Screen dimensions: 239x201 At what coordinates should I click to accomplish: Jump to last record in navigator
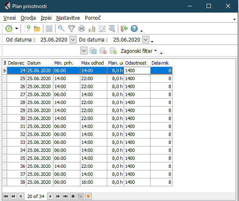(x=65, y=196)
